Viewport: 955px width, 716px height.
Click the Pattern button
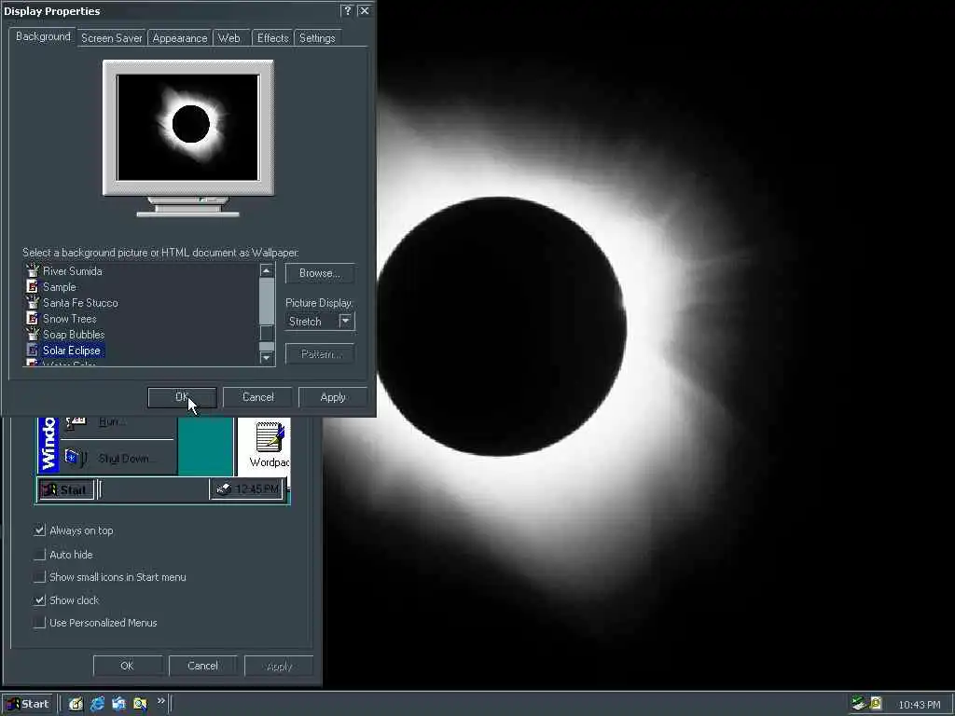(x=320, y=353)
